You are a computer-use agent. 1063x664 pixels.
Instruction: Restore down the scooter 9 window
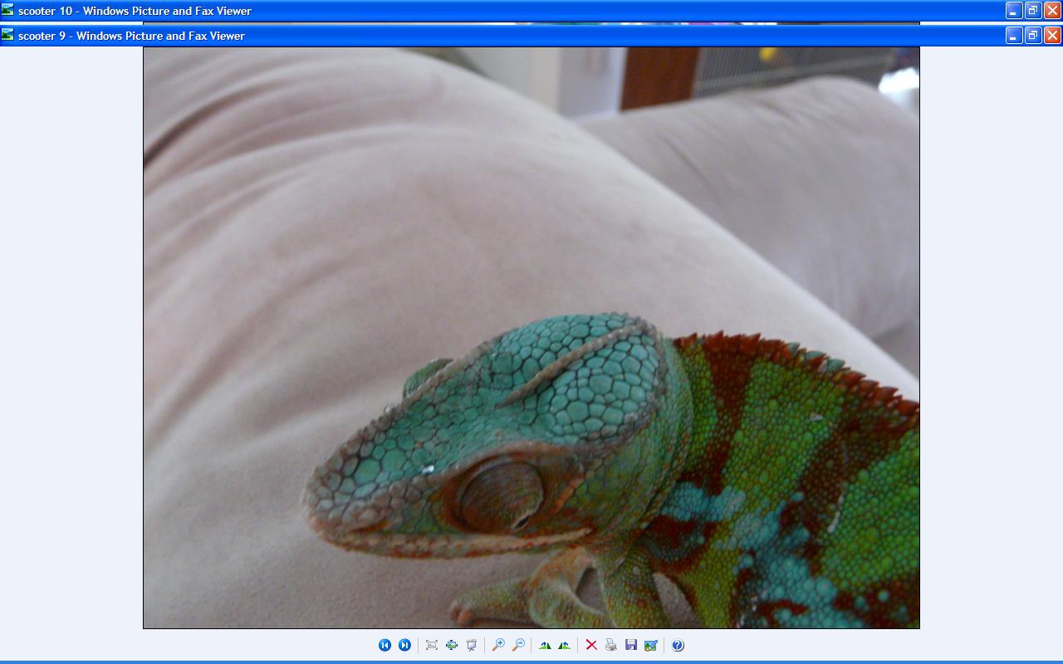(x=1033, y=36)
